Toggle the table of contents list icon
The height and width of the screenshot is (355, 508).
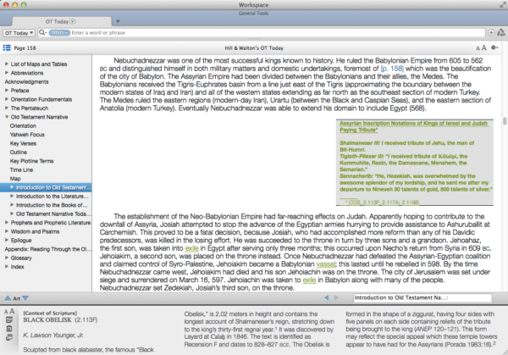click(7, 48)
